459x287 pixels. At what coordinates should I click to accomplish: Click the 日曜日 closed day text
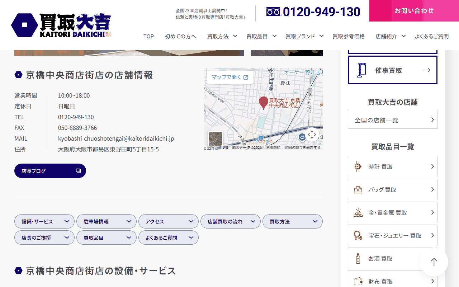67,106
